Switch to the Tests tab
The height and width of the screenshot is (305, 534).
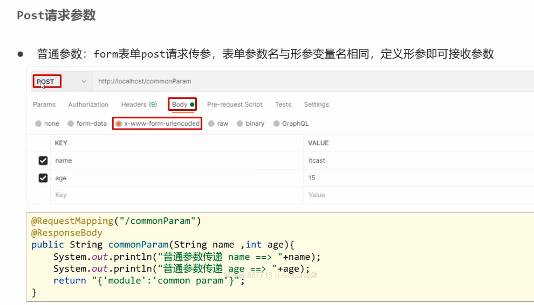283,104
